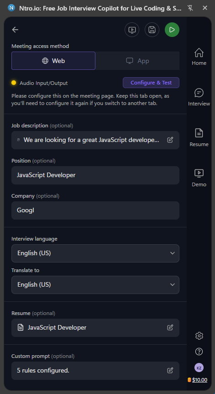Click the JavaScript Developer resume document icon
The image size is (215, 394).
[x=21, y=327]
